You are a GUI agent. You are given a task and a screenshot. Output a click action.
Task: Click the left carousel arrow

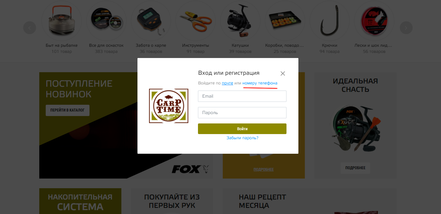point(30,28)
